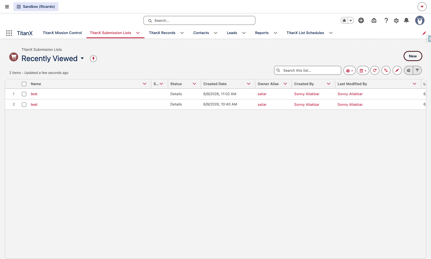Open Created Date column actions chevron

pos(249,84)
